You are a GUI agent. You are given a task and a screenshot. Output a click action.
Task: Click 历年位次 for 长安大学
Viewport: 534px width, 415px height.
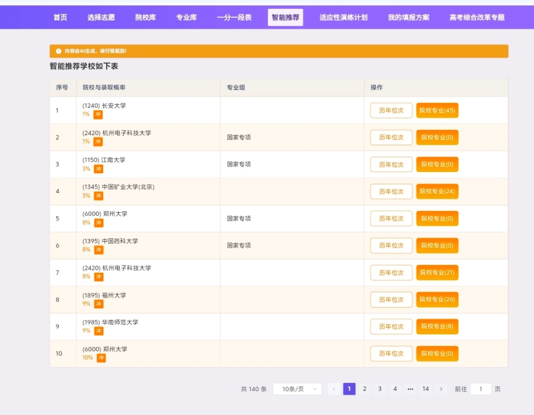point(391,110)
